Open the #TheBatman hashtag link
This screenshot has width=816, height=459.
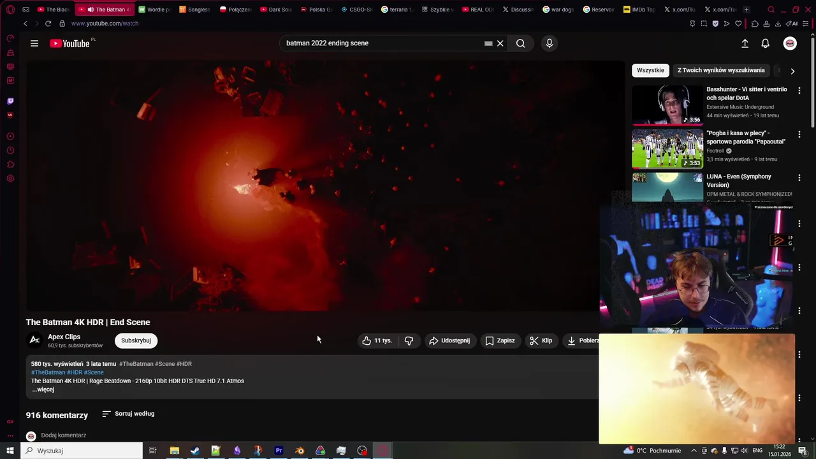[48, 372]
